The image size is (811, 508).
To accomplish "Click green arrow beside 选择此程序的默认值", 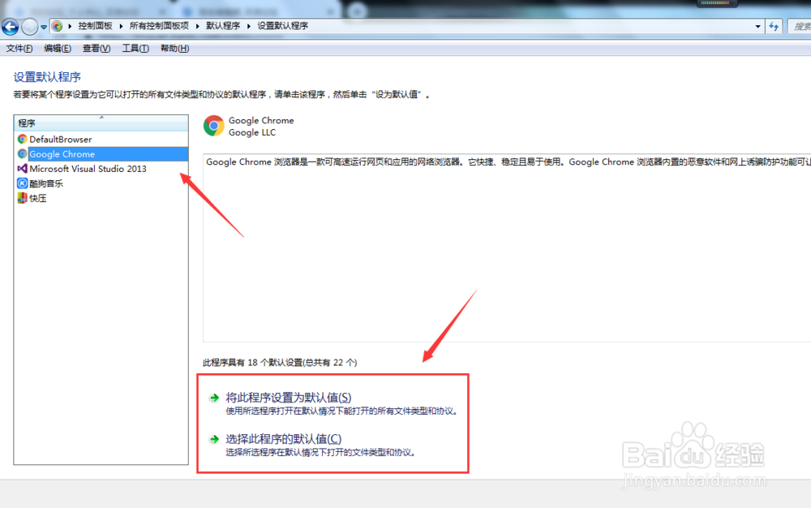I will click(214, 439).
